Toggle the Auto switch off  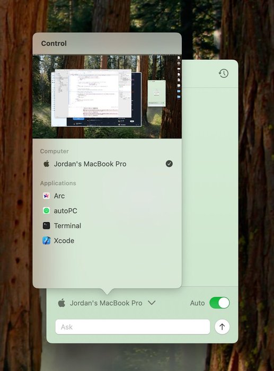219,303
